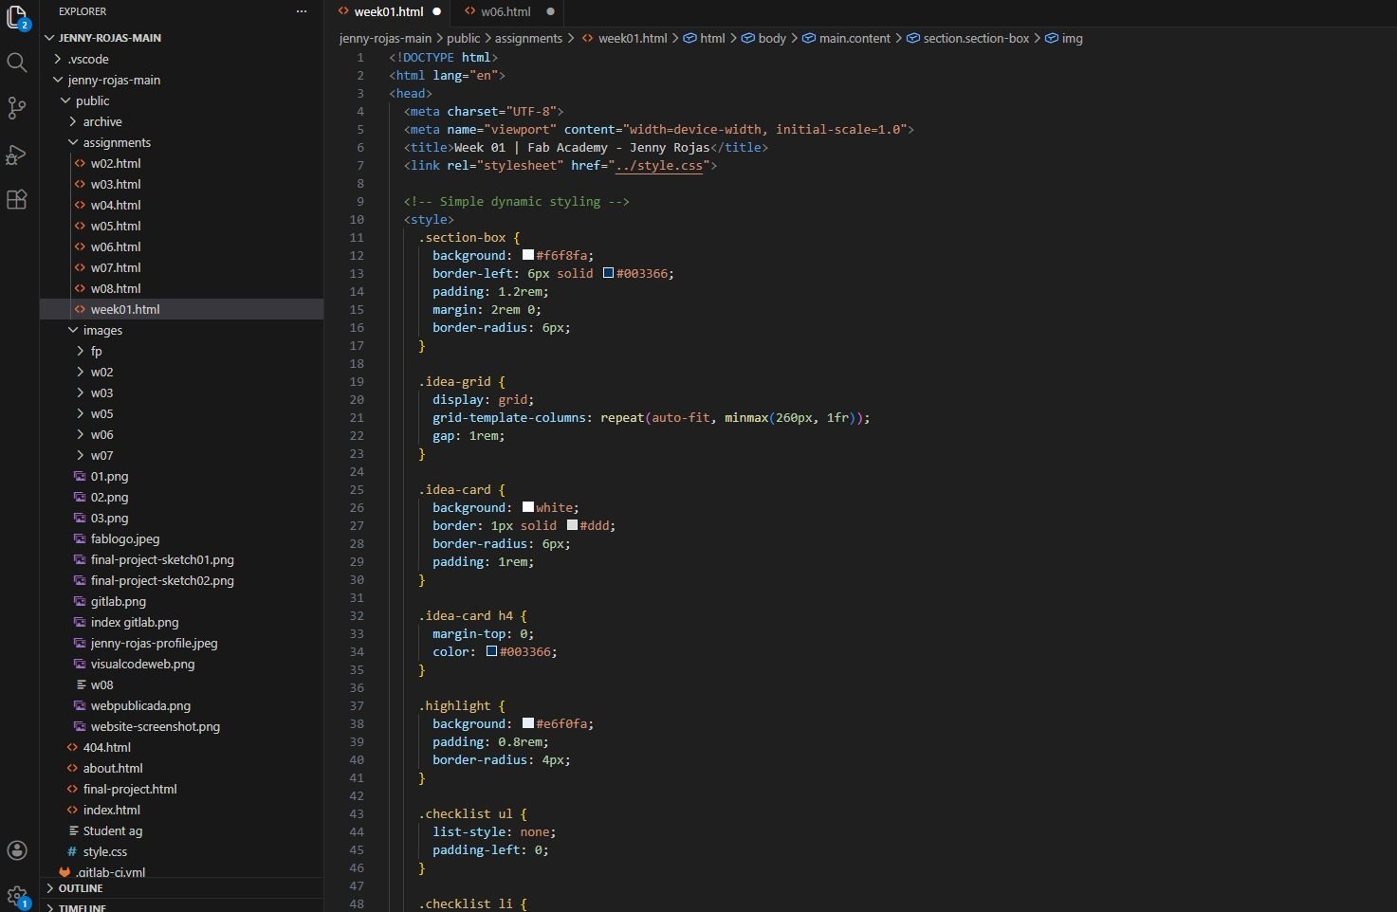
Task: Open the Extensions view icon
Action: pos(17,199)
